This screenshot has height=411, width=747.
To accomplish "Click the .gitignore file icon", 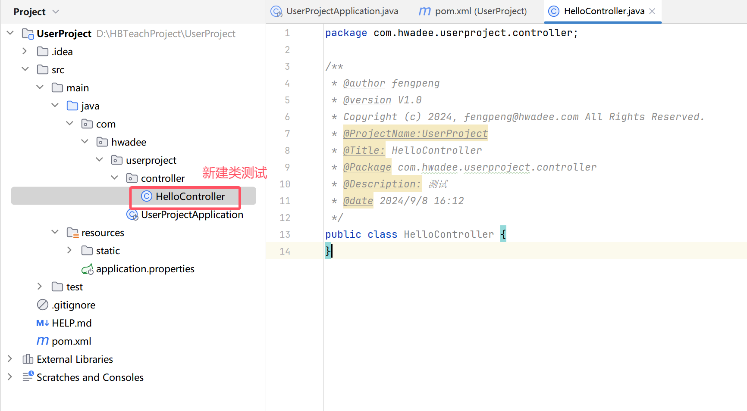I will [x=43, y=305].
